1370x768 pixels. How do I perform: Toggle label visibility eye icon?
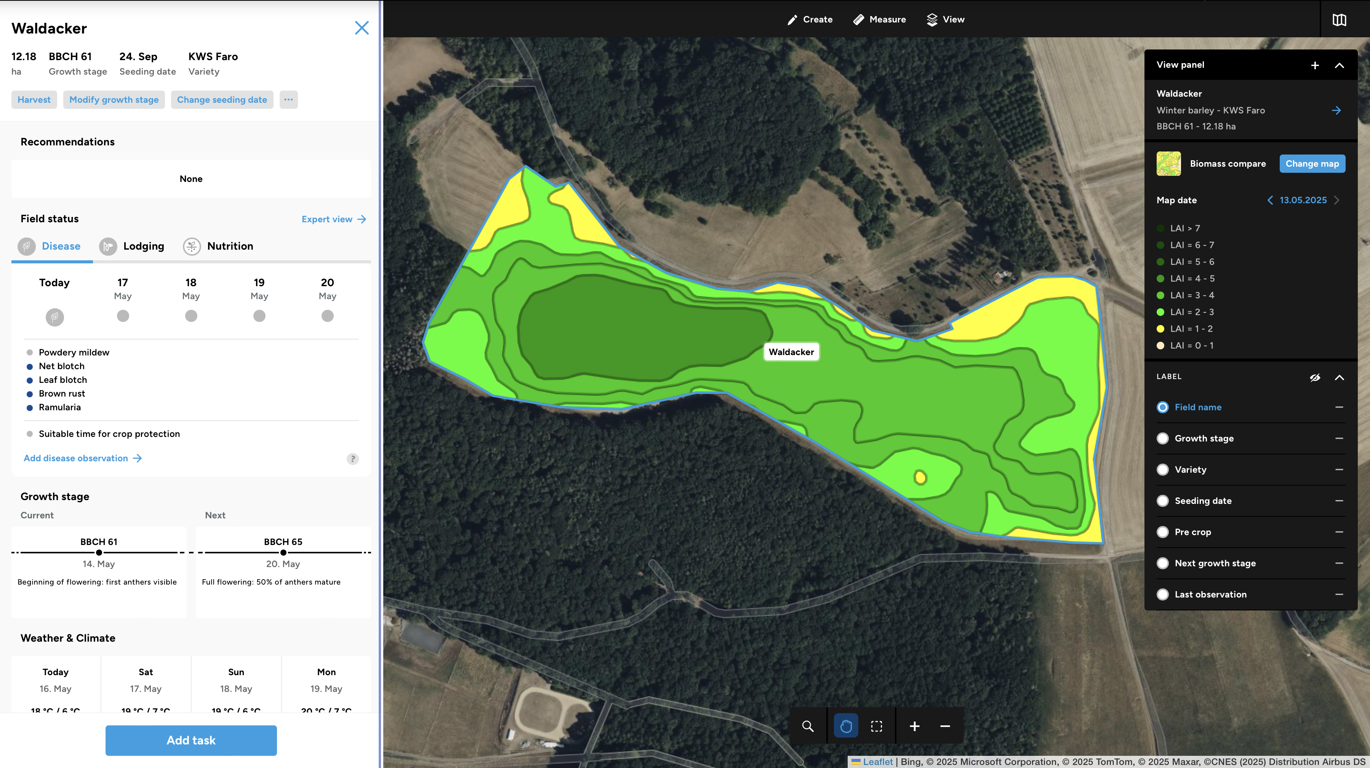pyautogui.click(x=1315, y=377)
